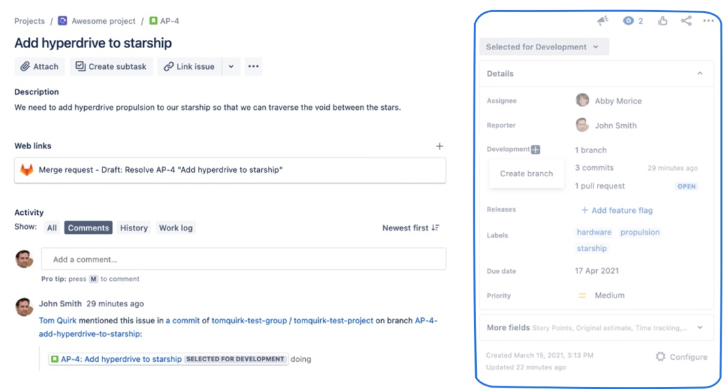723x389 pixels.
Task: Open the dropdown arrow beside Link issue
Action: tap(231, 66)
